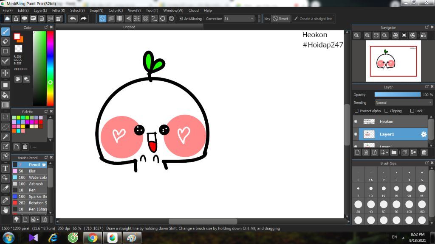Image resolution: width=435 pixels, height=244 pixels.
Task: Select the Brush tool in left toolbar
Action: click(5, 31)
